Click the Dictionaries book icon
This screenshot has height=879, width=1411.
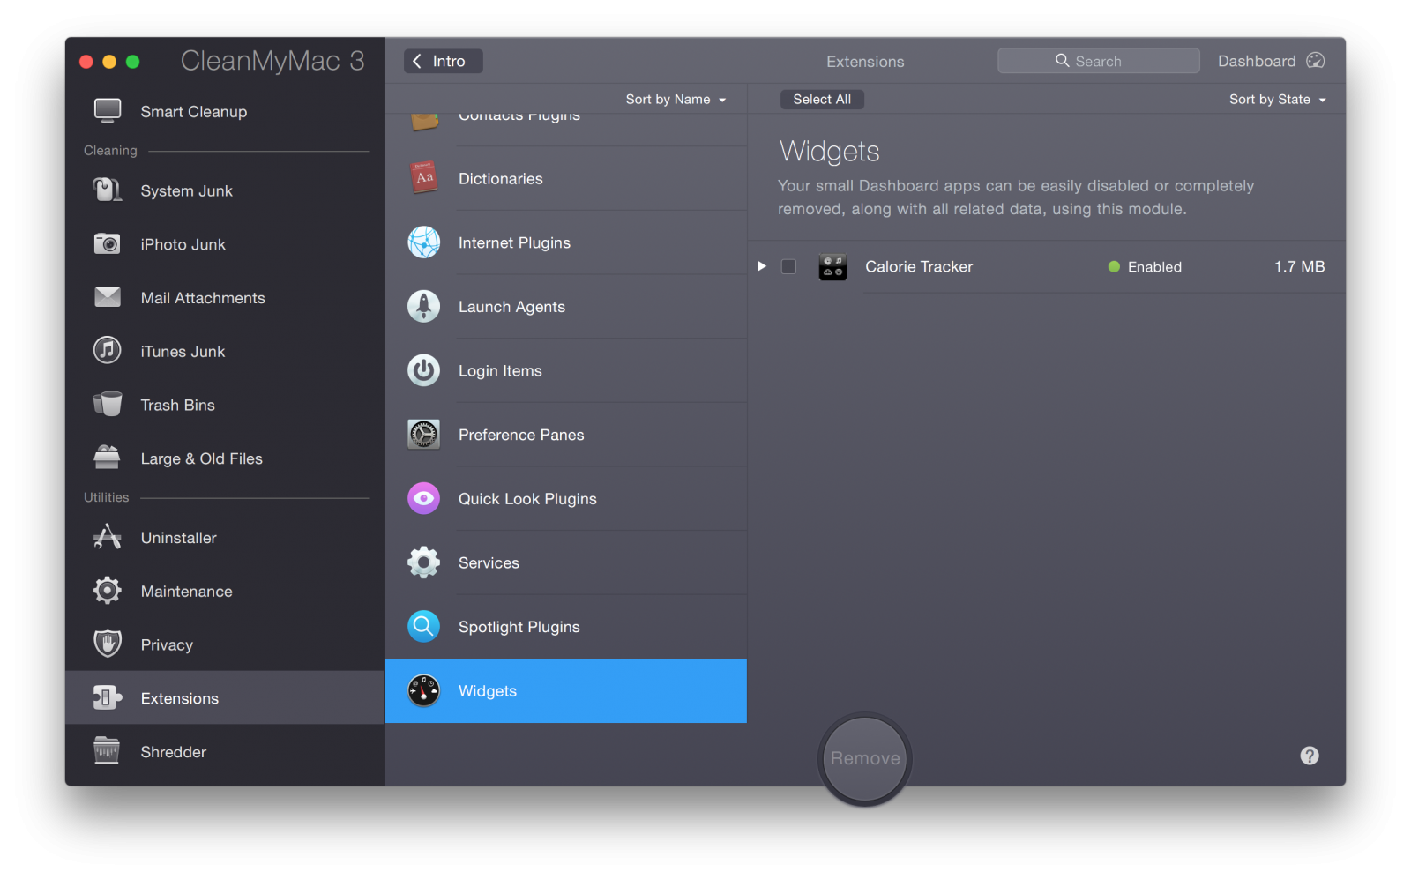pos(424,178)
